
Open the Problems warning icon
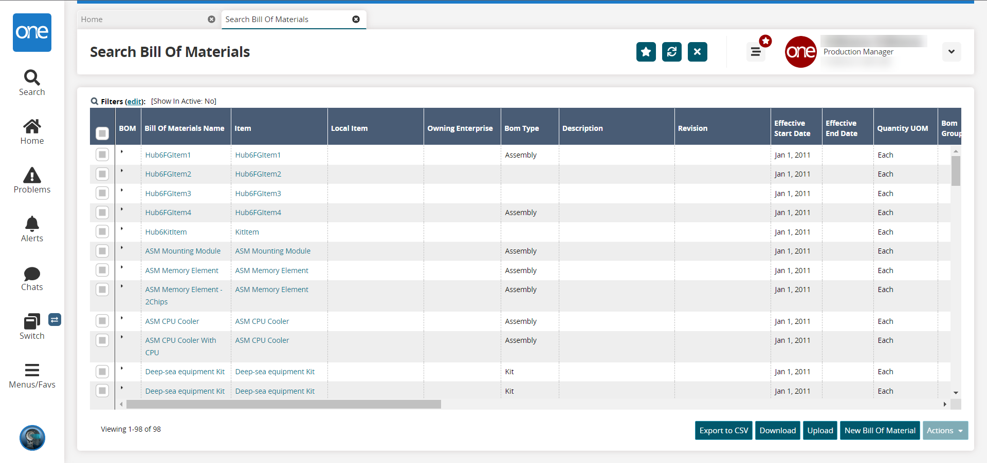32,176
